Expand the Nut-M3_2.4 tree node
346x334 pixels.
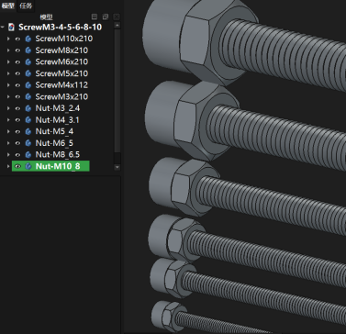click(8, 108)
